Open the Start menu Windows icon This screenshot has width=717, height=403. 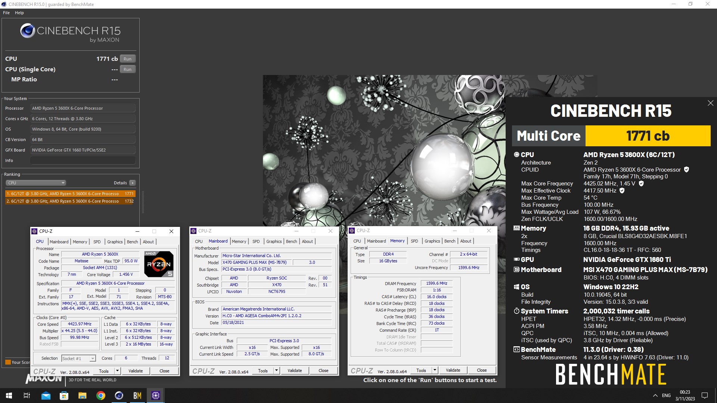[9, 396]
